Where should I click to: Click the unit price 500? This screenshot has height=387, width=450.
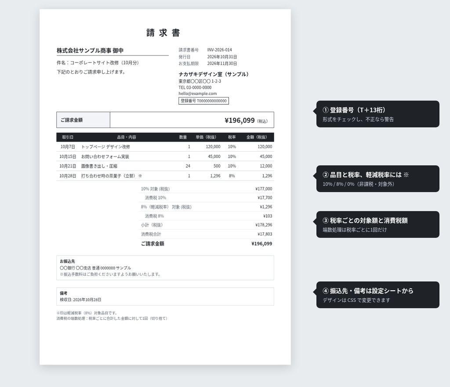(217, 166)
